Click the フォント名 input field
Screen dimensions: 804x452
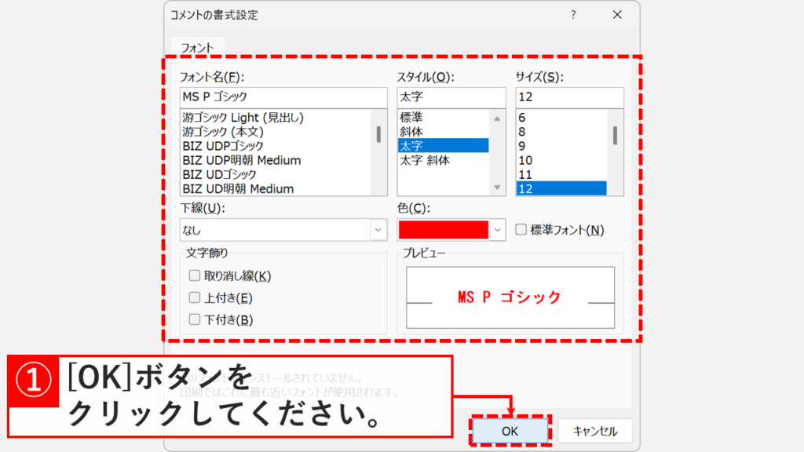283,97
